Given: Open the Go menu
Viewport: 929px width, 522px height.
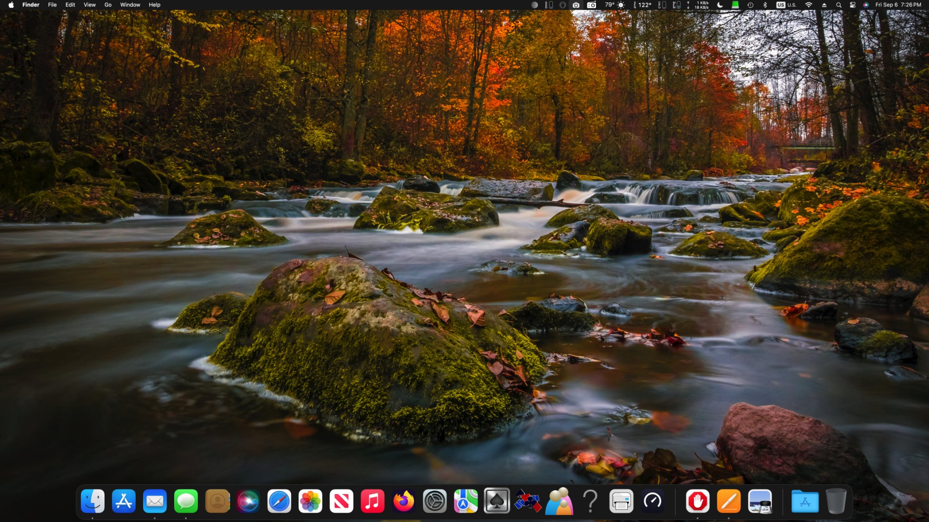Looking at the screenshot, I should tap(108, 5).
